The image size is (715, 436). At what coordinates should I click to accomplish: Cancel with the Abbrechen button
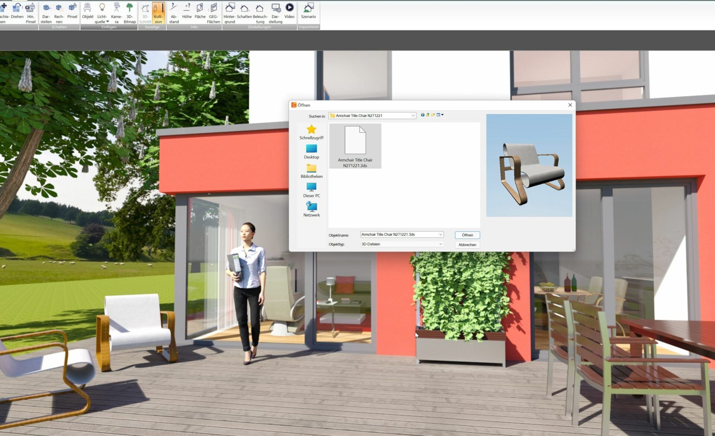pos(467,245)
